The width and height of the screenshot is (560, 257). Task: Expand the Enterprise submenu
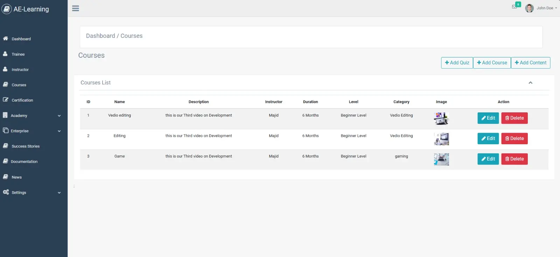pyautogui.click(x=59, y=131)
